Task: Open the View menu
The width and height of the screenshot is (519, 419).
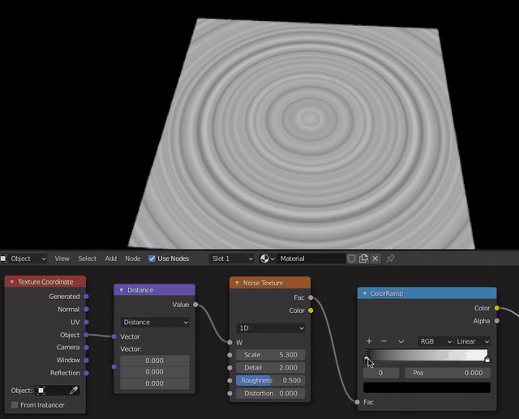Action: 62,259
